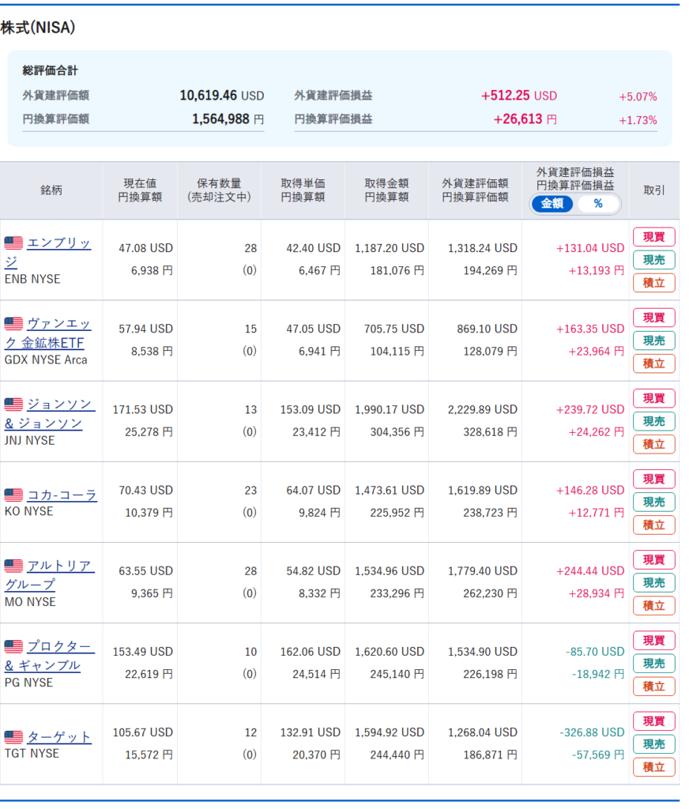Switch profit/loss display to 金額
Image resolution: width=689 pixels, height=809 pixels.
coord(552,204)
